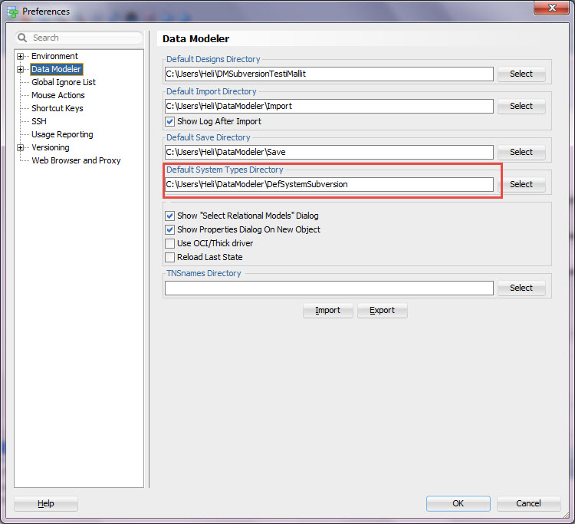This screenshot has width=575, height=524.
Task: Click the Import button
Action: (327, 310)
